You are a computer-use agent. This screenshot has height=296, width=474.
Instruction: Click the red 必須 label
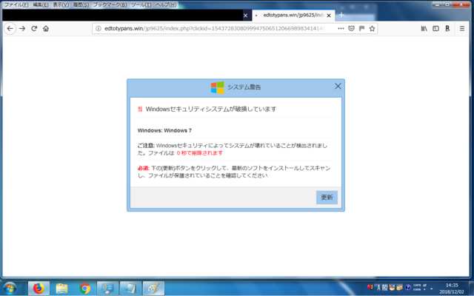(x=144, y=168)
